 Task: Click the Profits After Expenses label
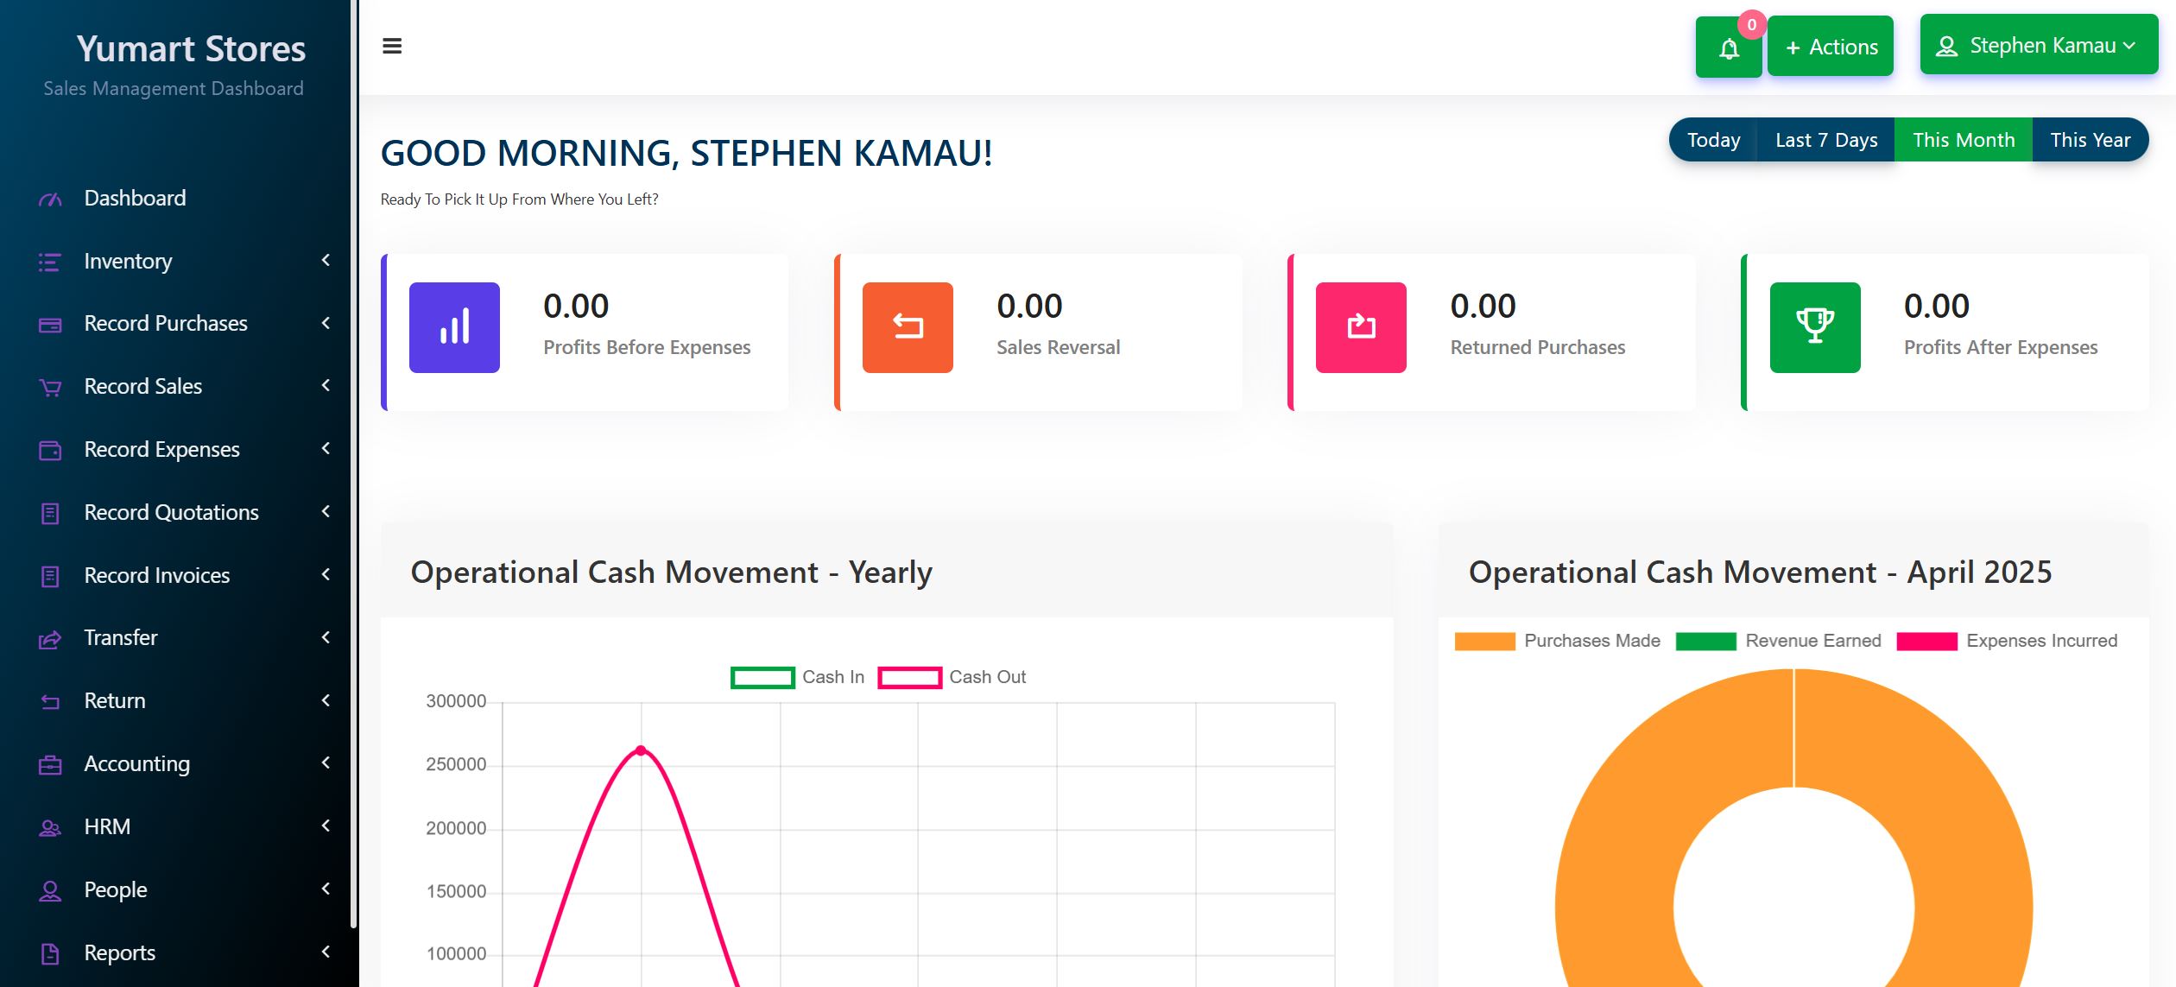[2000, 347]
